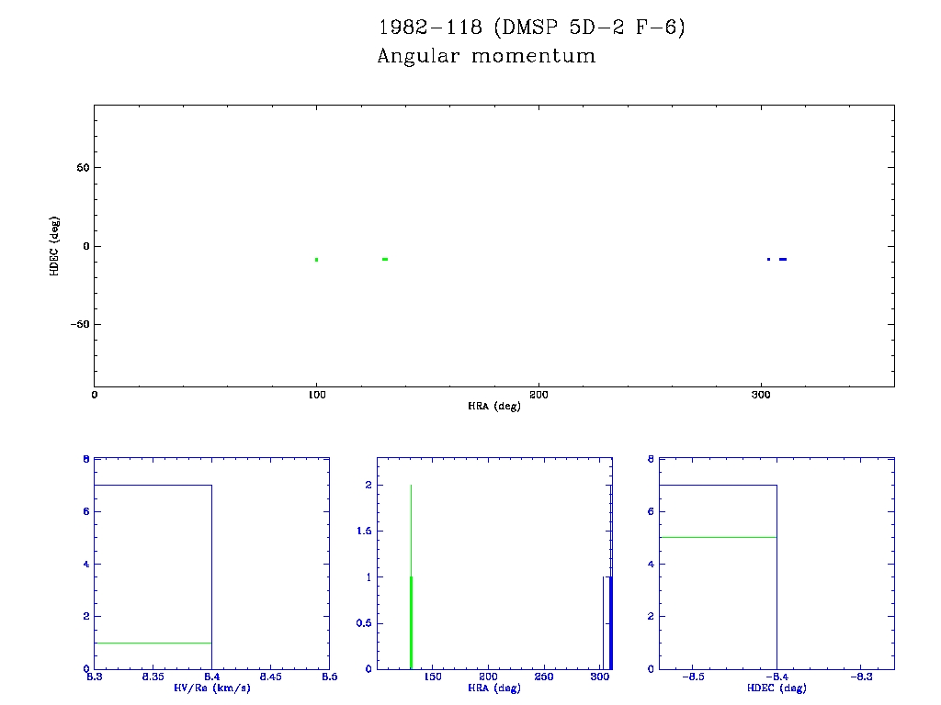The height and width of the screenshot is (705, 941).
Task: Click the "8.35" tick label on HV/Re axis
Action: [153, 677]
